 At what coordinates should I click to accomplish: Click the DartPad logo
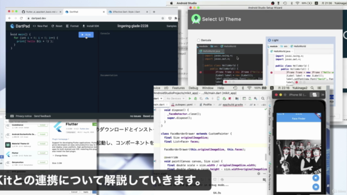[x=20, y=26]
